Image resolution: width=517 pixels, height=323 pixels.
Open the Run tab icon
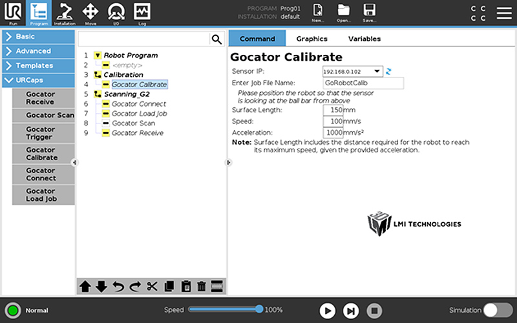pyautogui.click(x=13, y=13)
